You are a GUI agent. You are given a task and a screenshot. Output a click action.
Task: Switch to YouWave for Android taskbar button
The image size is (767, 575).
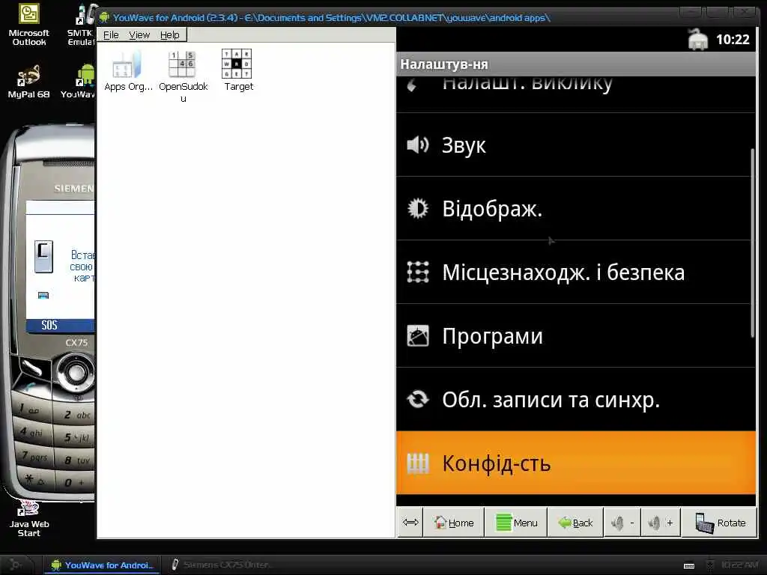[102, 565]
